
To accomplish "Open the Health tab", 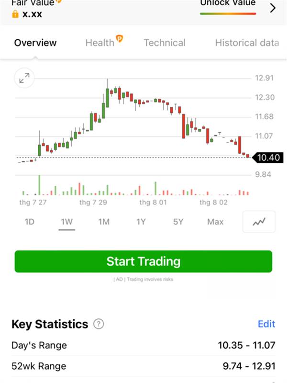I will pos(99,43).
